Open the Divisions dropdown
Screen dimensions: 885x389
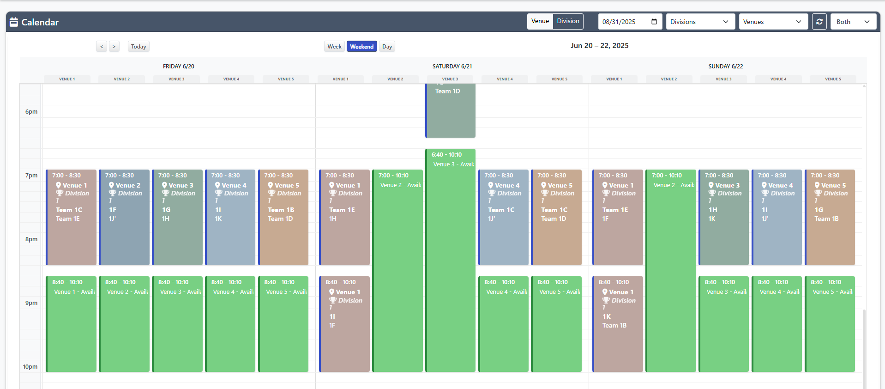700,22
